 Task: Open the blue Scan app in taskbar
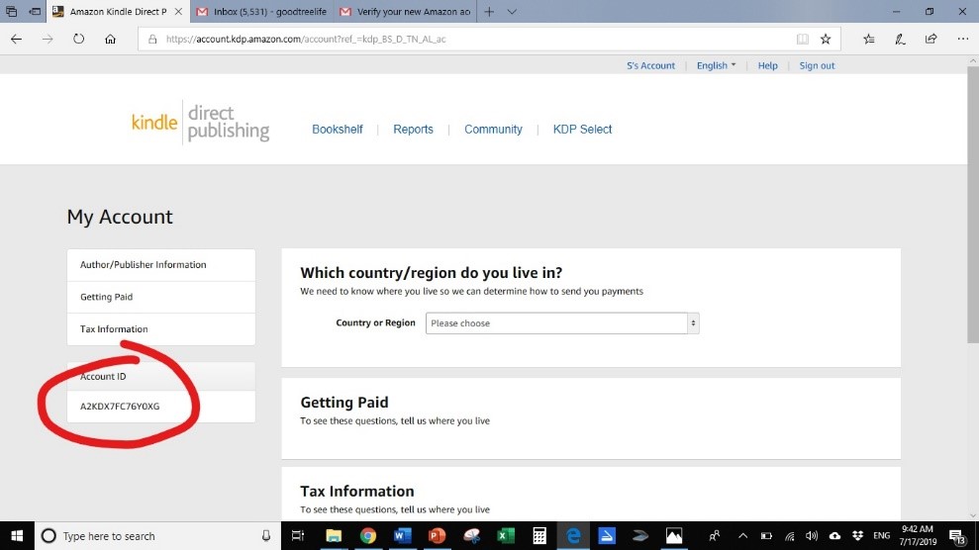(607, 536)
